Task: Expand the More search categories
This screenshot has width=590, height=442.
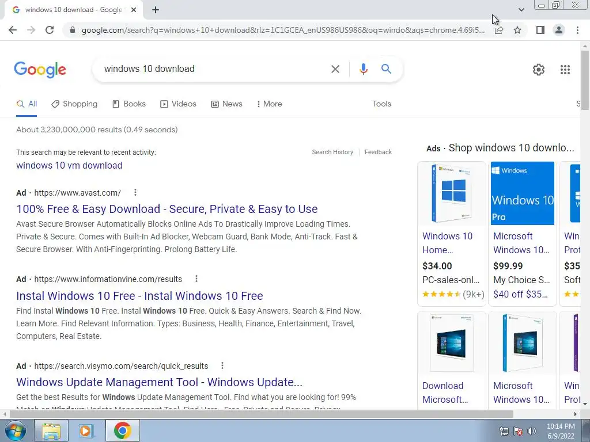Action: tap(270, 104)
